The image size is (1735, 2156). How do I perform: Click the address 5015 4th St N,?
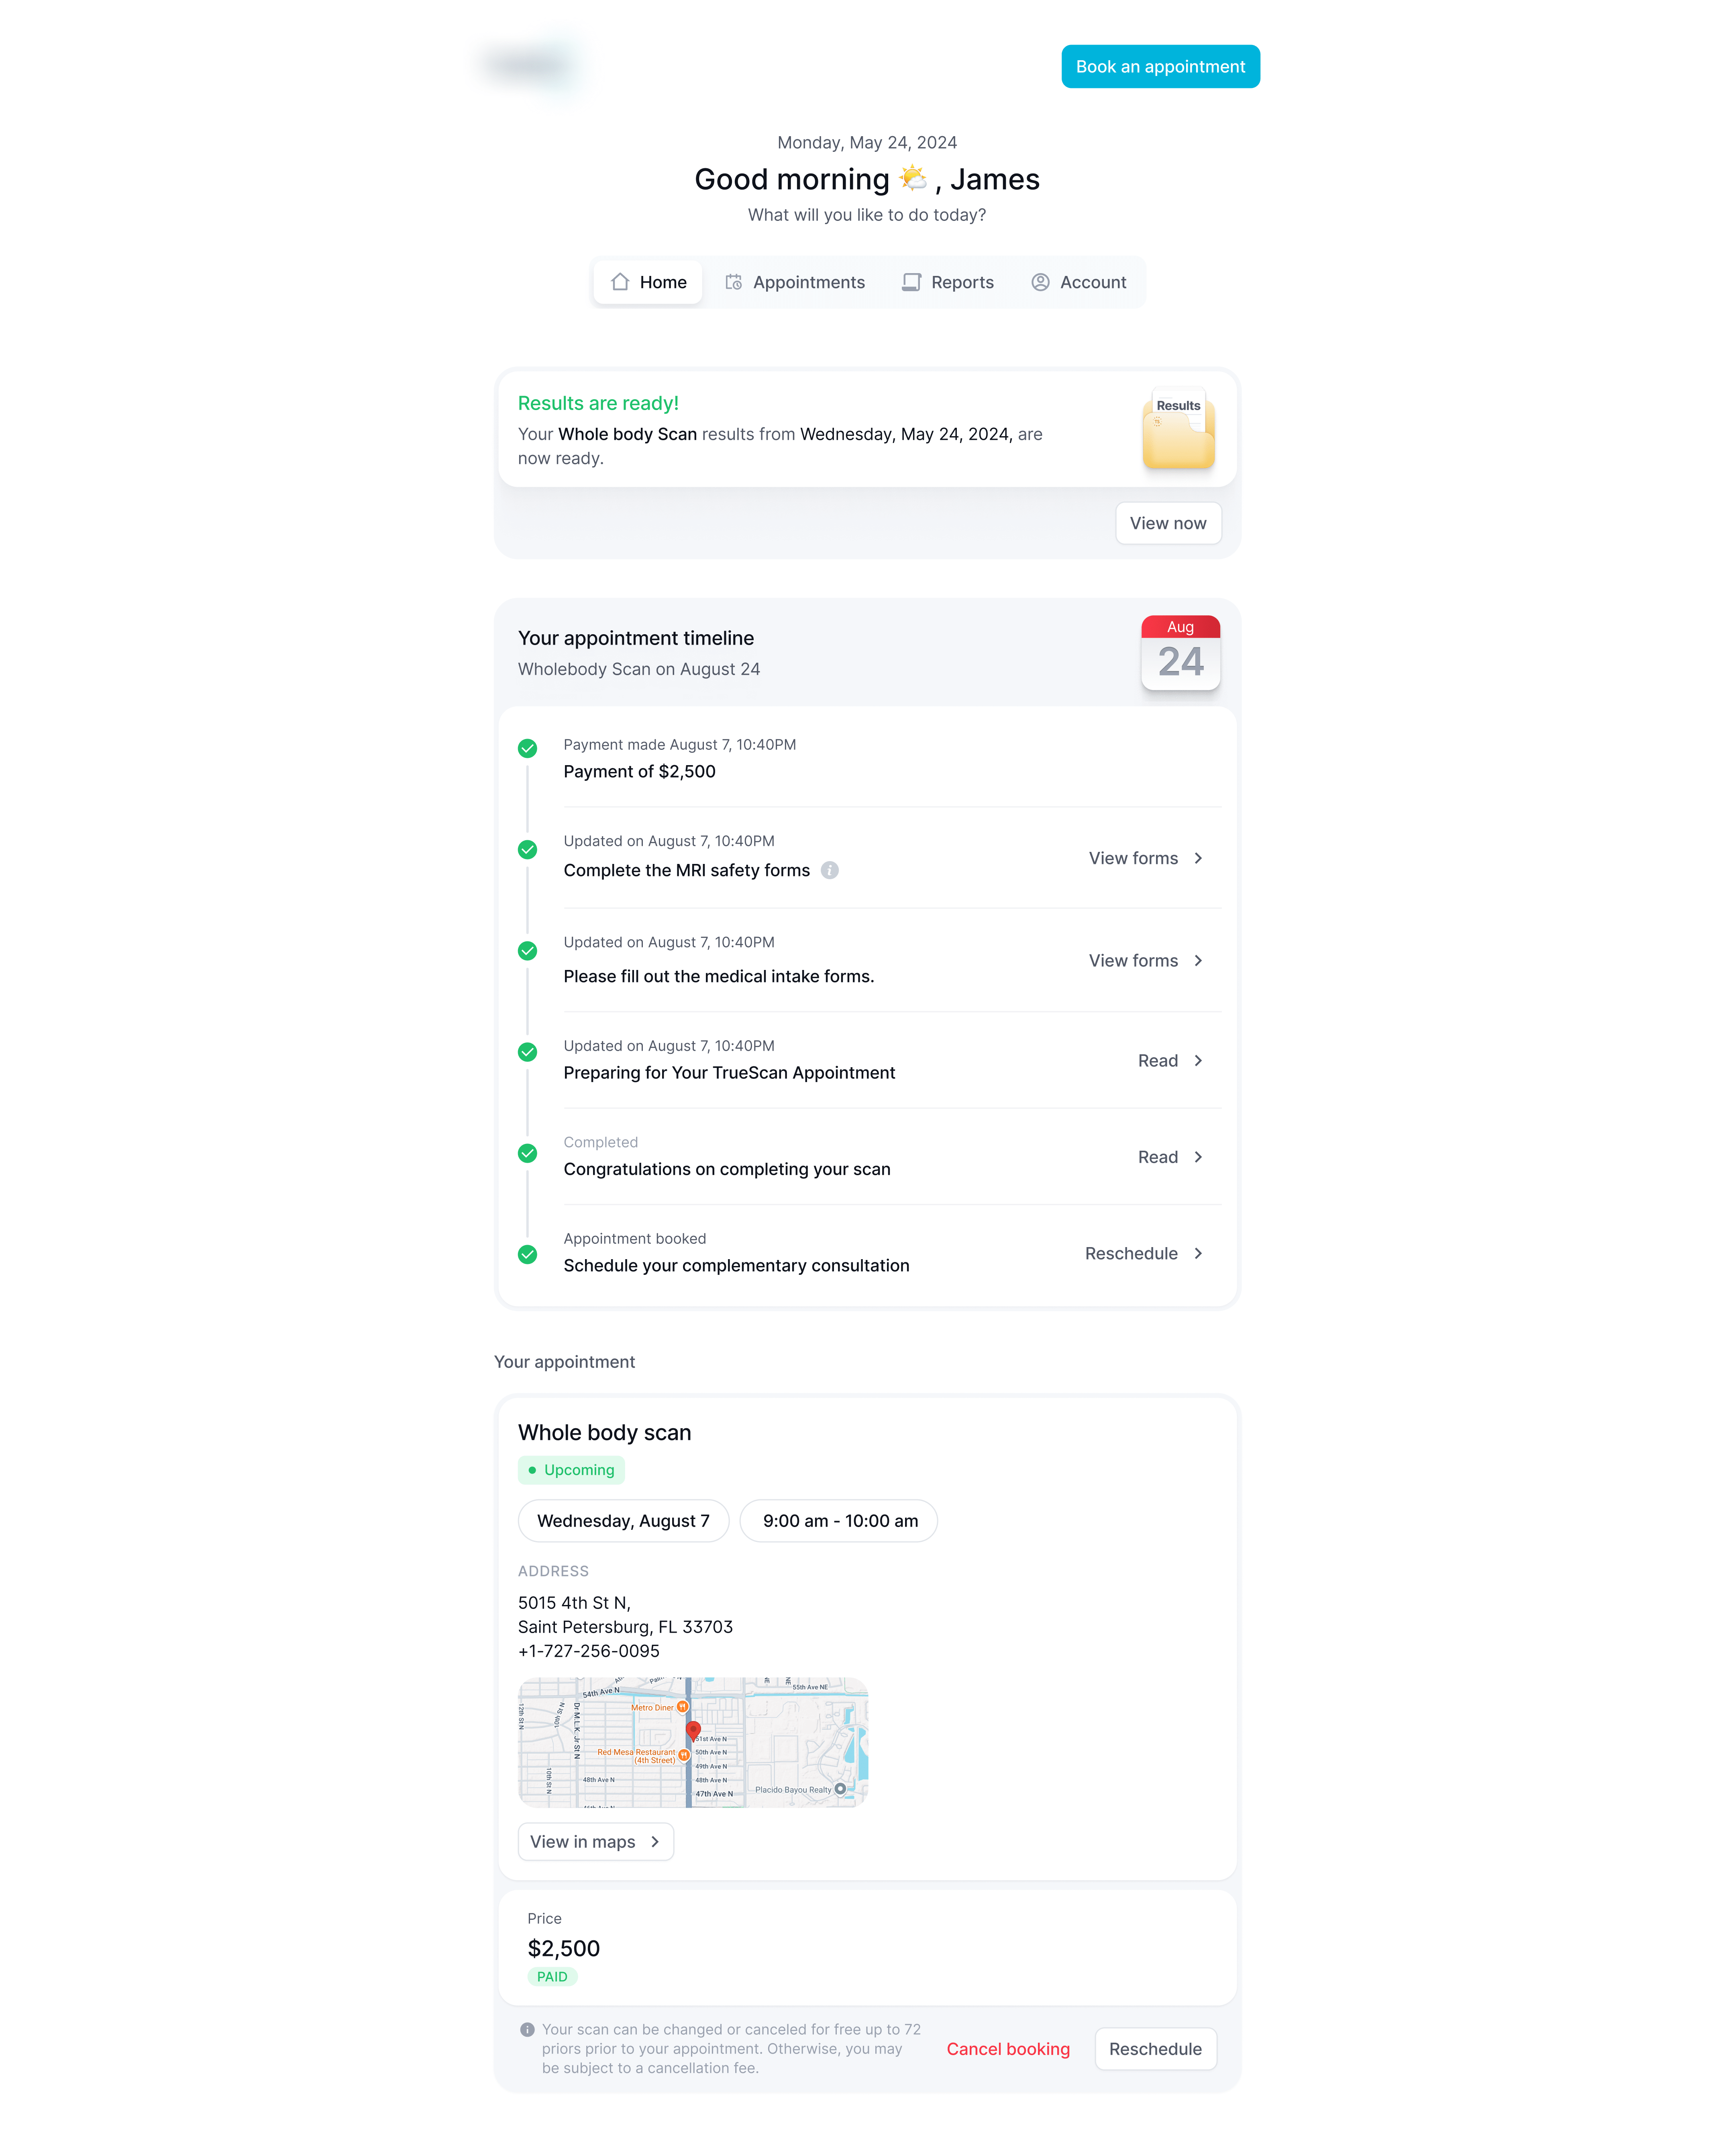tap(574, 1603)
